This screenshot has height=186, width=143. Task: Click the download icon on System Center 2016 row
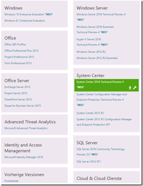coord(130,88)
